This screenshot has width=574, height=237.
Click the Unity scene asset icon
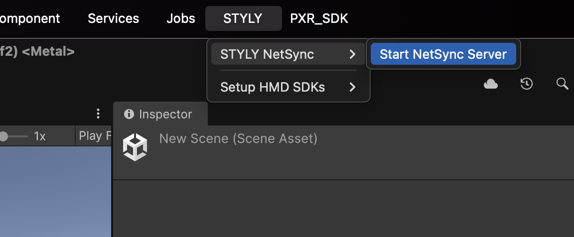pyautogui.click(x=135, y=147)
